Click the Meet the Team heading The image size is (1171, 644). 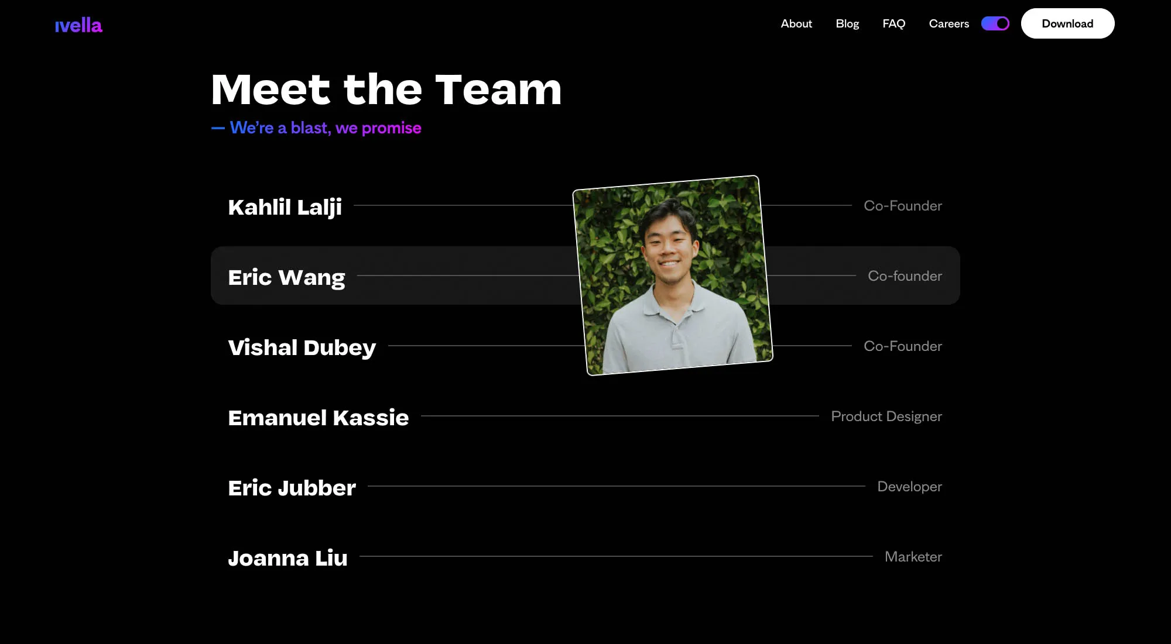pos(386,89)
